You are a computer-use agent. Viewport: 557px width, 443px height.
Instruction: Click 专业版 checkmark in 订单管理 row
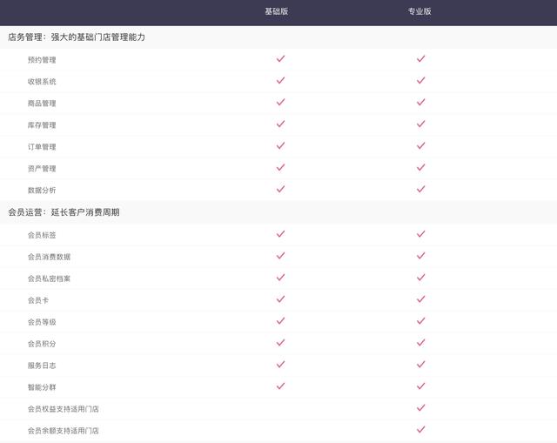[421, 145]
